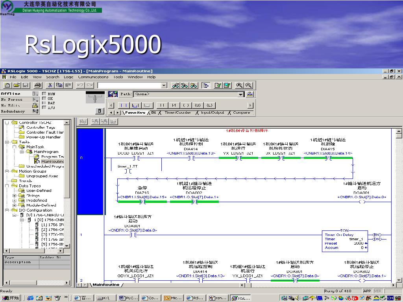Image resolution: width=403 pixels, height=302 pixels.
Task: Click the Redo arrow icon
Action: pos(90,85)
